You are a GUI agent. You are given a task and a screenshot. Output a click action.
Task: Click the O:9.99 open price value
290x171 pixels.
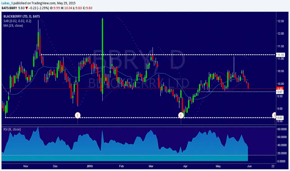click(x=55, y=8)
